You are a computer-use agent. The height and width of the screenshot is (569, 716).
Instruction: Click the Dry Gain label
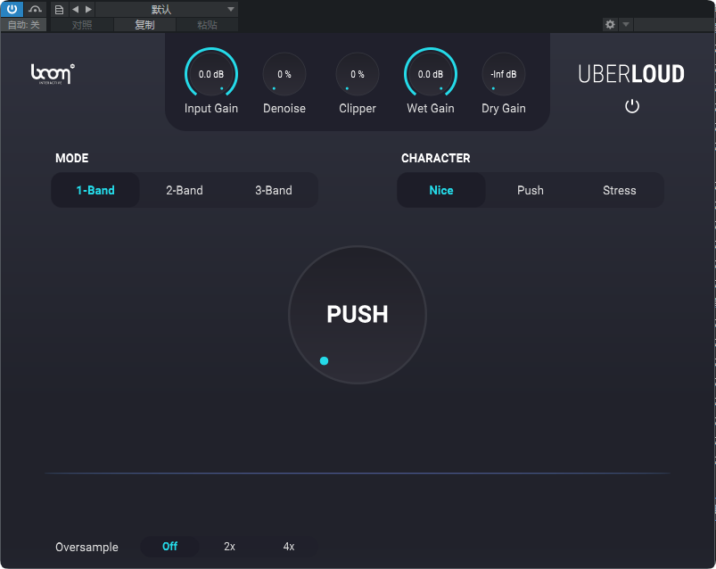504,108
